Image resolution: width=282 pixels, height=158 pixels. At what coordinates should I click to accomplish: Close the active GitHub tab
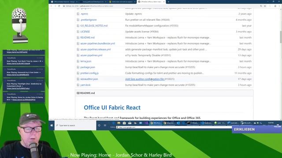click(x=163, y=2)
